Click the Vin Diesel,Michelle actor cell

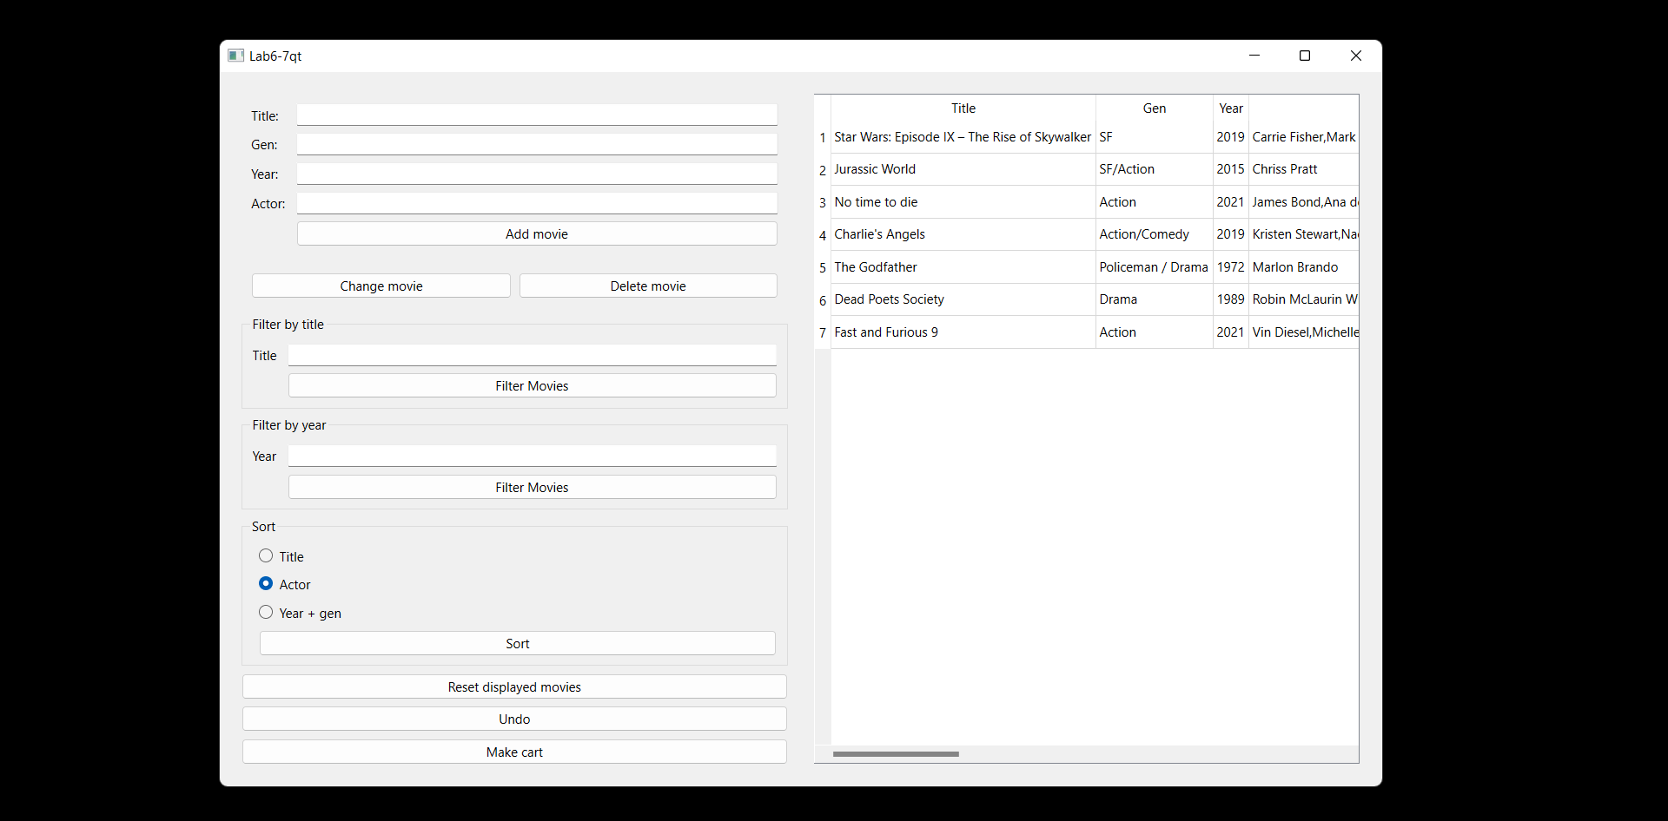(x=1304, y=332)
